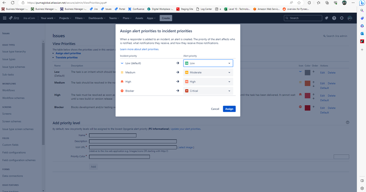The image size is (366, 192).
Task: Open Jira settings gear in header
Action: tap(342, 18)
